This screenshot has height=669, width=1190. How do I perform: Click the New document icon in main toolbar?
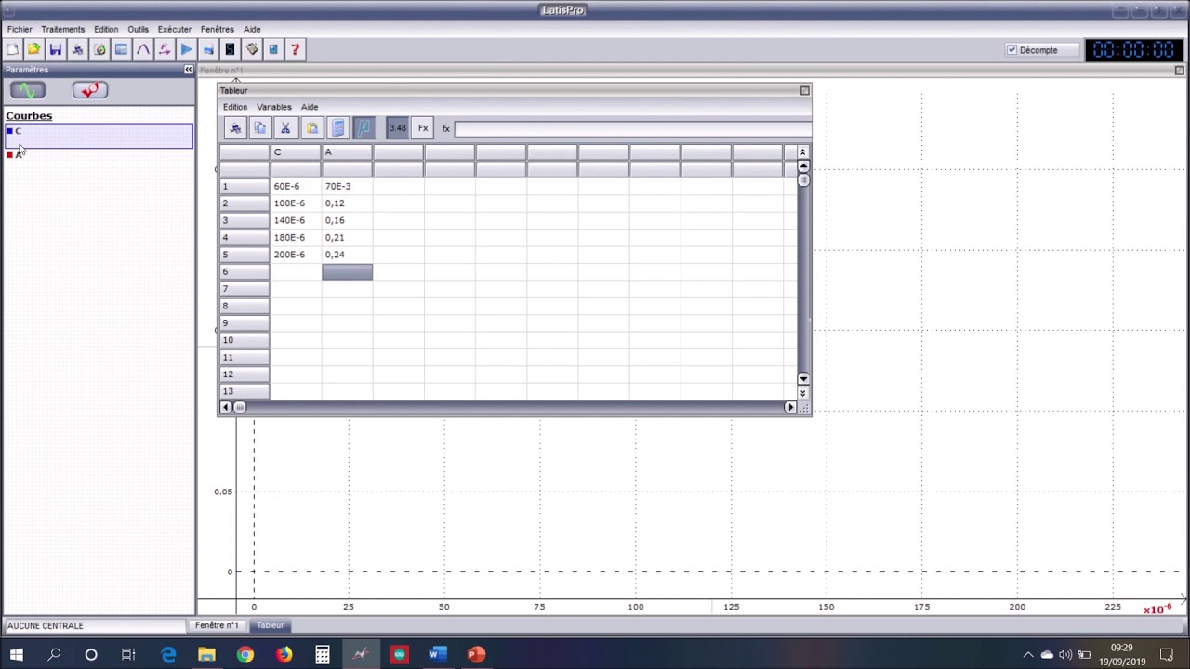tap(12, 49)
